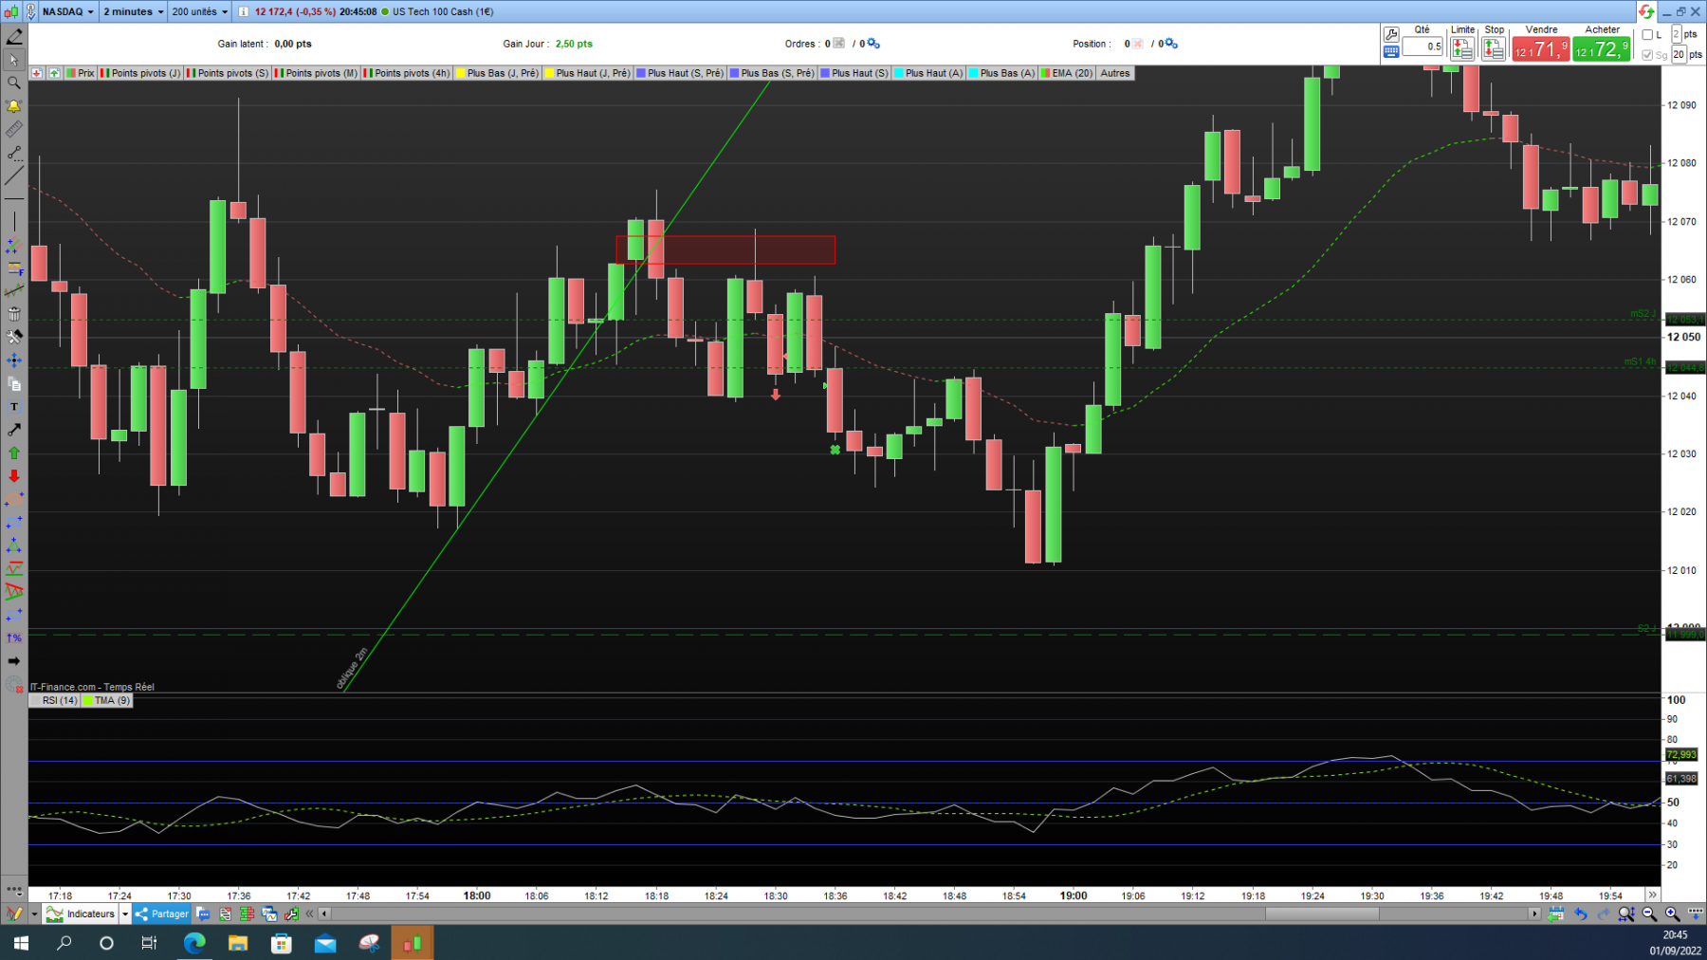Viewport: 1707px width, 960px height.
Task: Select the EMA (20) indicator tab
Action: coord(1067,73)
